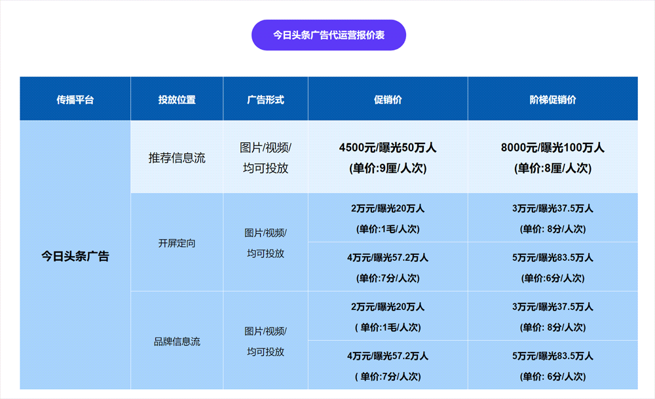Select 3万元/曝光37.5万人 in the 开屏定向 row
The width and height of the screenshot is (655, 399).
(x=553, y=218)
